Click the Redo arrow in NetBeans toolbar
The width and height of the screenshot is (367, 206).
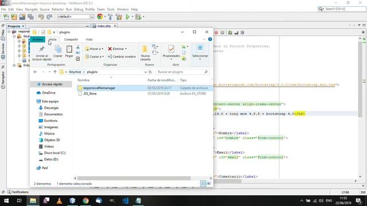point(49,17)
